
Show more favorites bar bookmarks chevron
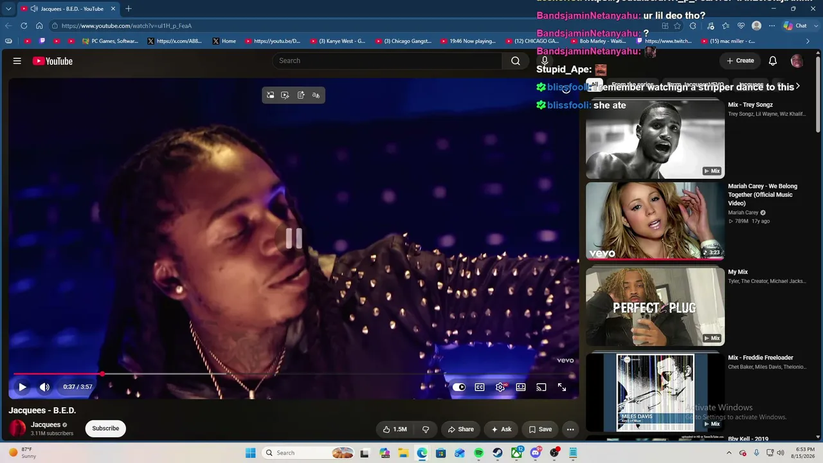[x=808, y=41]
